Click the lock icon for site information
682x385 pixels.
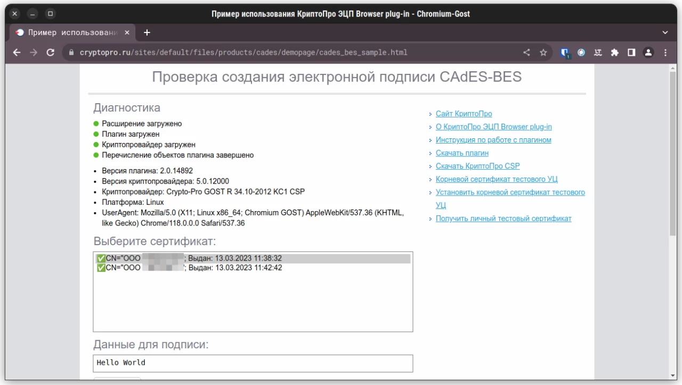pyautogui.click(x=71, y=53)
